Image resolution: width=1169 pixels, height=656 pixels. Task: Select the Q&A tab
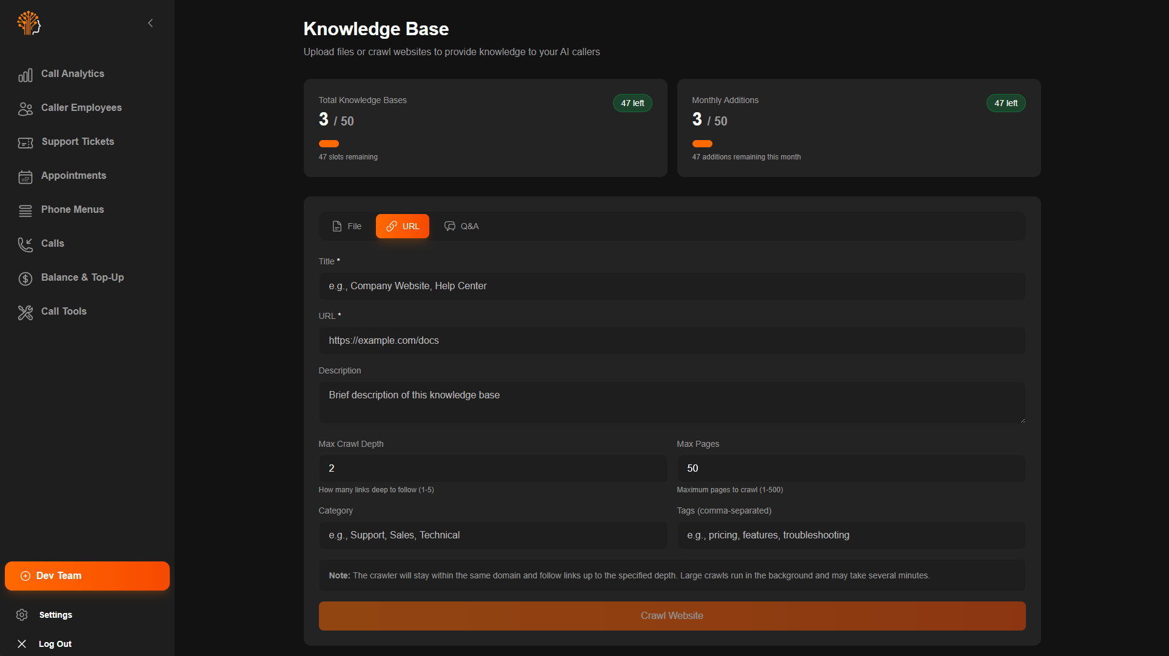(461, 226)
